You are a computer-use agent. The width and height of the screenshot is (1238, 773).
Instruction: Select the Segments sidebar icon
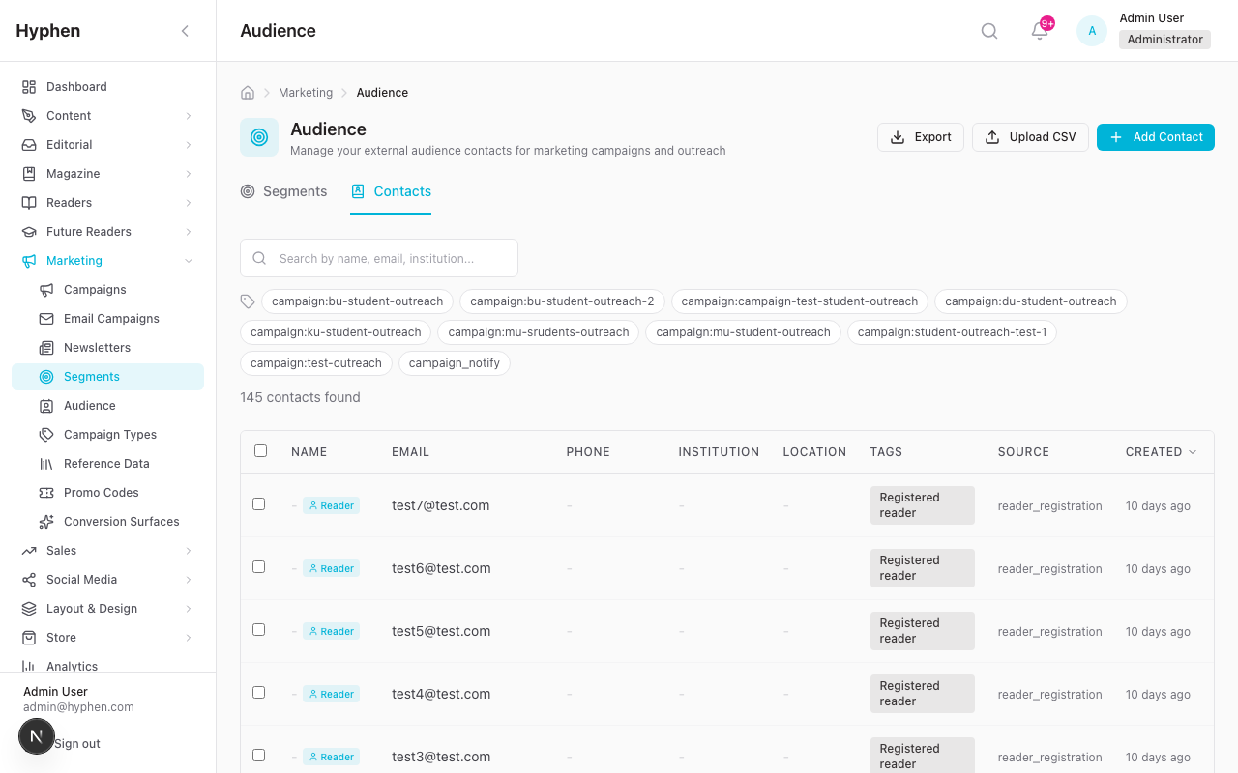pos(46,376)
